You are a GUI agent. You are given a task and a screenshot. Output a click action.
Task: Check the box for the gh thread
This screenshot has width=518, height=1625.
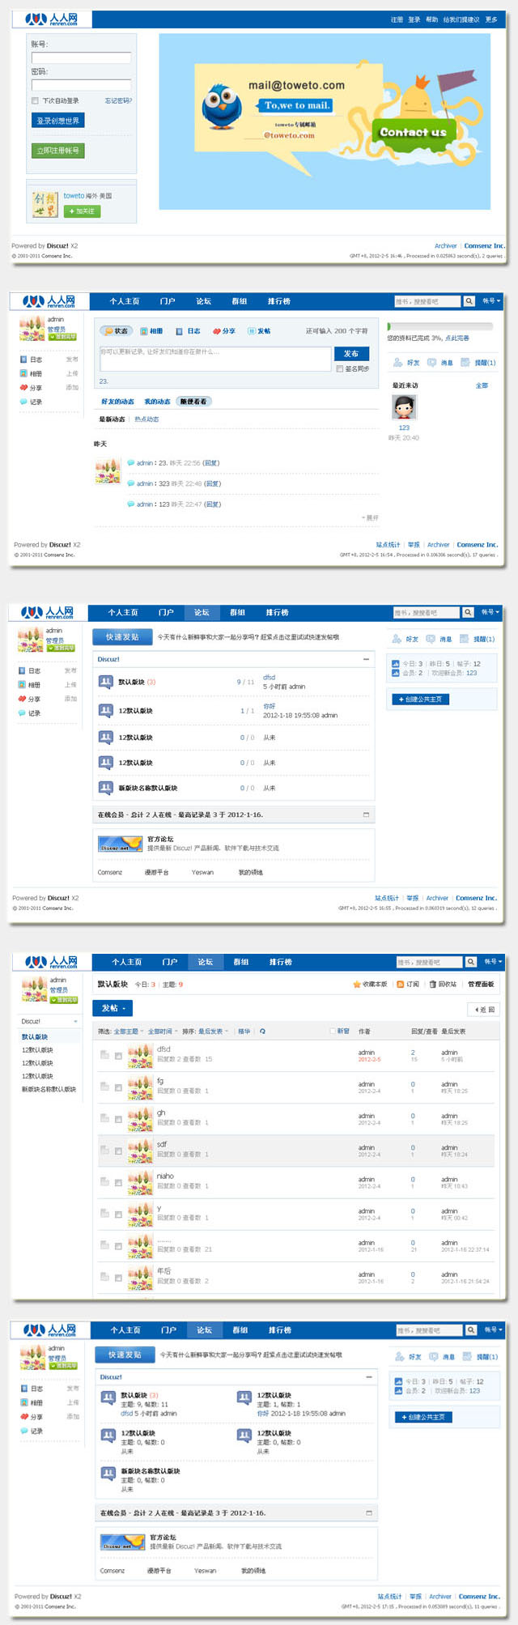click(x=118, y=1119)
